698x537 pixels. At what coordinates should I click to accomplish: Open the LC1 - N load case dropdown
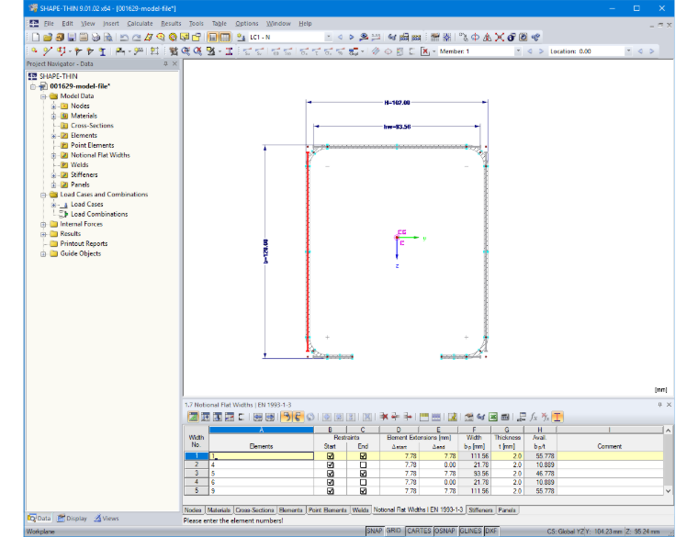point(329,38)
